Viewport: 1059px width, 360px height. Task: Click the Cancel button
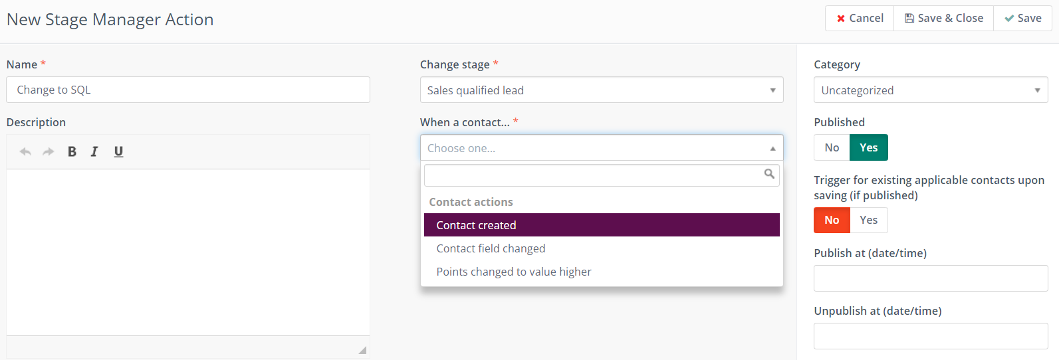click(x=860, y=18)
